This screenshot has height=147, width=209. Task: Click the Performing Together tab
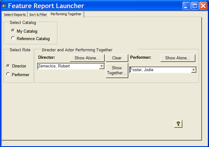click(66, 14)
